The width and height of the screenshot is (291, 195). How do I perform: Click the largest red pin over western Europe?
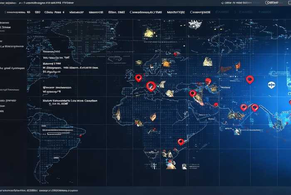[151, 86]
